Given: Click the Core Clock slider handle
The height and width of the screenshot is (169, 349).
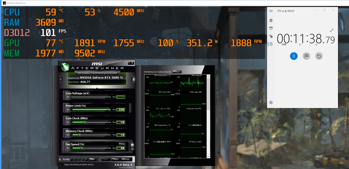Looking at the screenshot, I should click(85, 122).
